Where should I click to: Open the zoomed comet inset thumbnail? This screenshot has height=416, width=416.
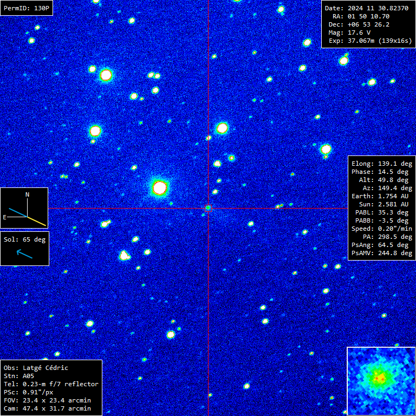381,381
